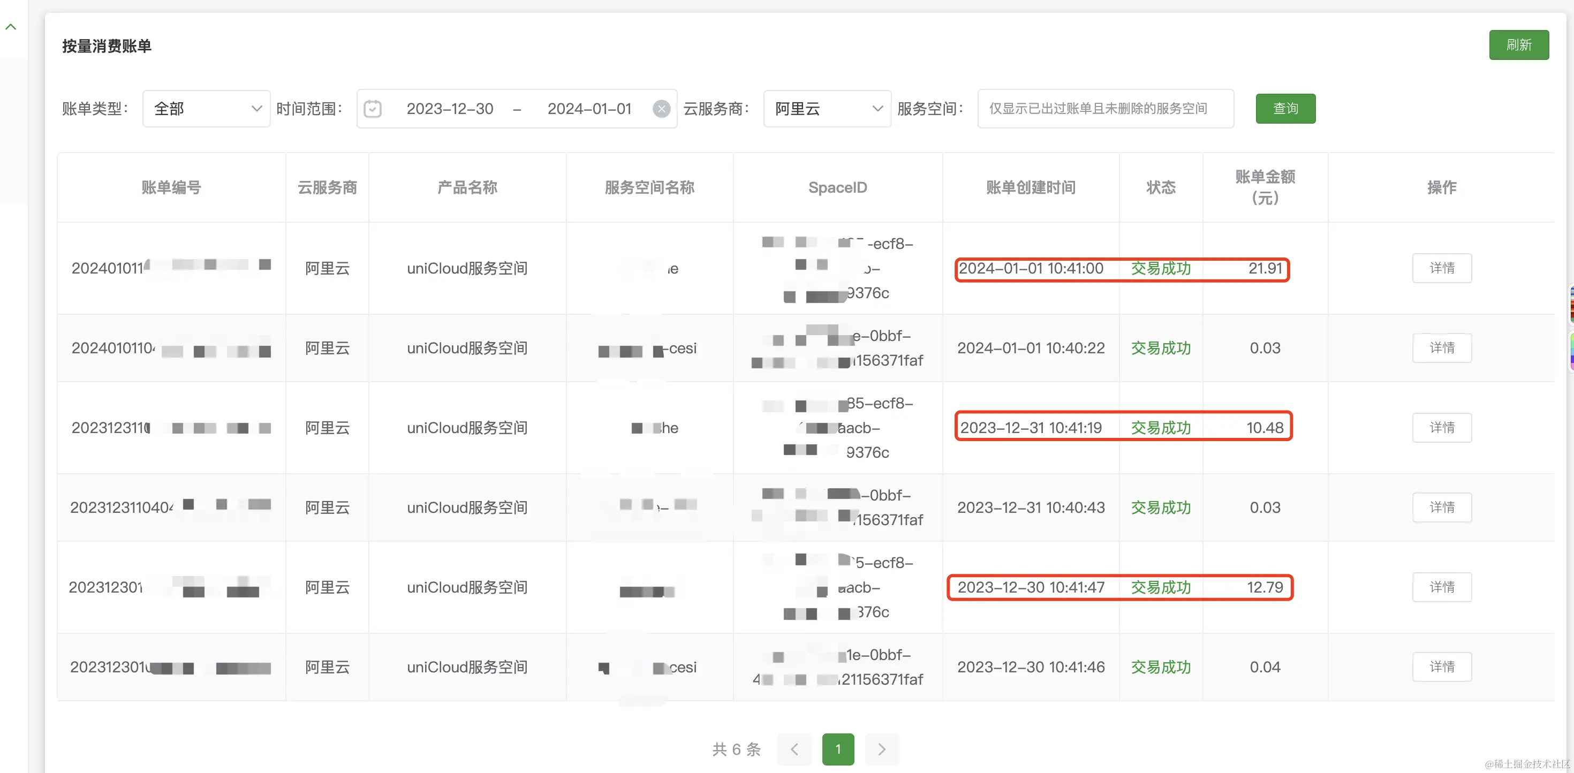
Task: Open 详情 for the 10.48 yuan bill
Action: 1442,428
